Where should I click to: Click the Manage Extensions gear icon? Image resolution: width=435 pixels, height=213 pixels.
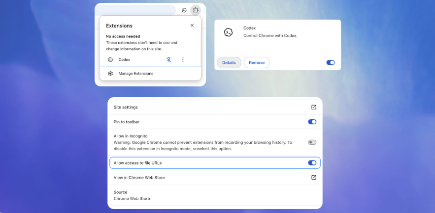pyautogui.click(x=110, y=74)
